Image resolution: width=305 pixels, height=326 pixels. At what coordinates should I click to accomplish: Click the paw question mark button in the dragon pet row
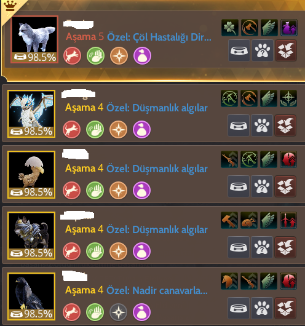[262, 125]
